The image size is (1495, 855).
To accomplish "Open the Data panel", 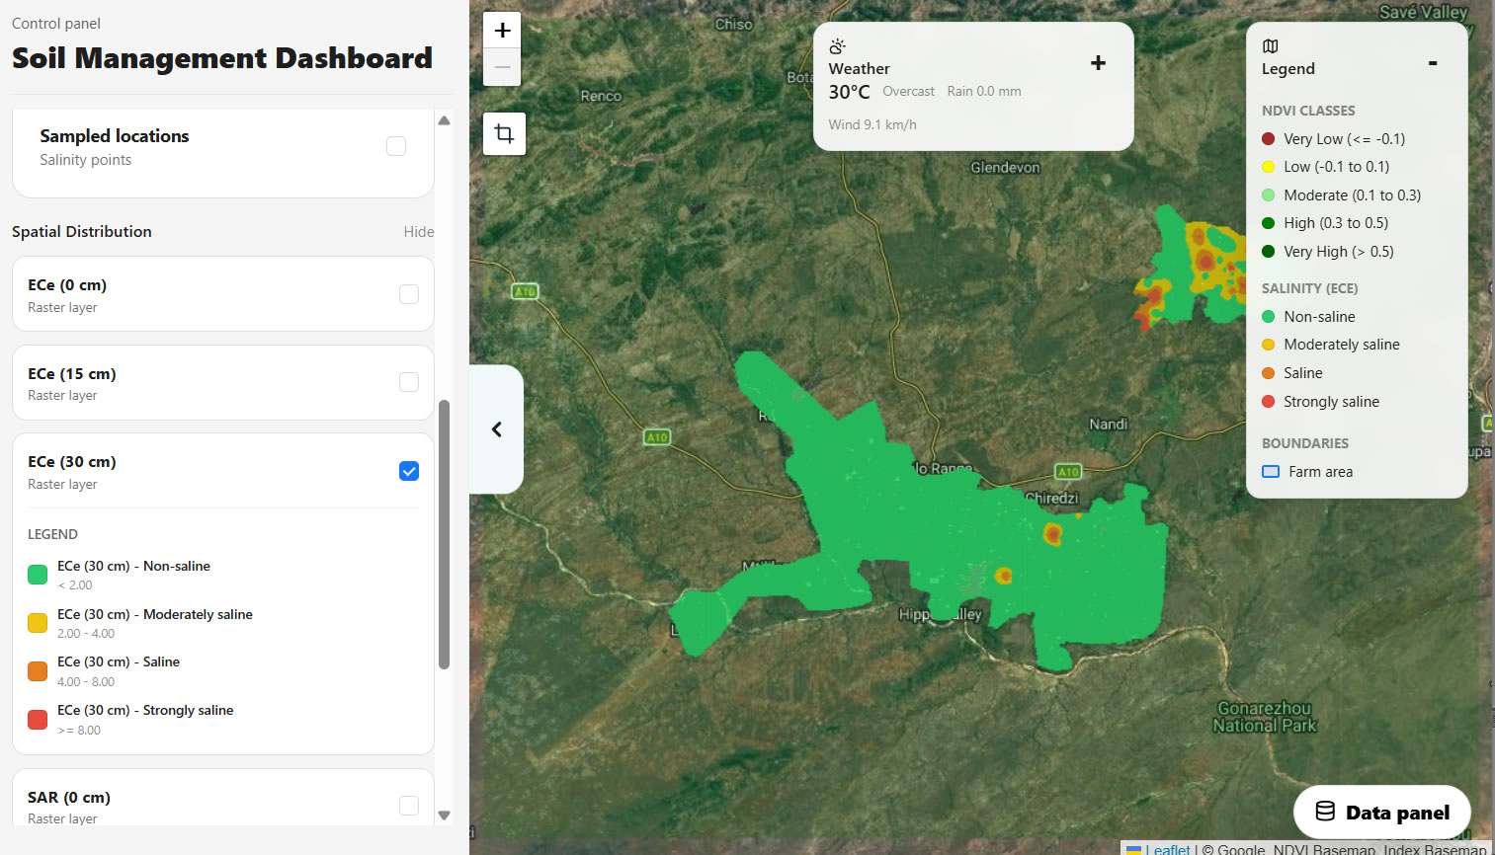I will click(x=1381, y=812).
